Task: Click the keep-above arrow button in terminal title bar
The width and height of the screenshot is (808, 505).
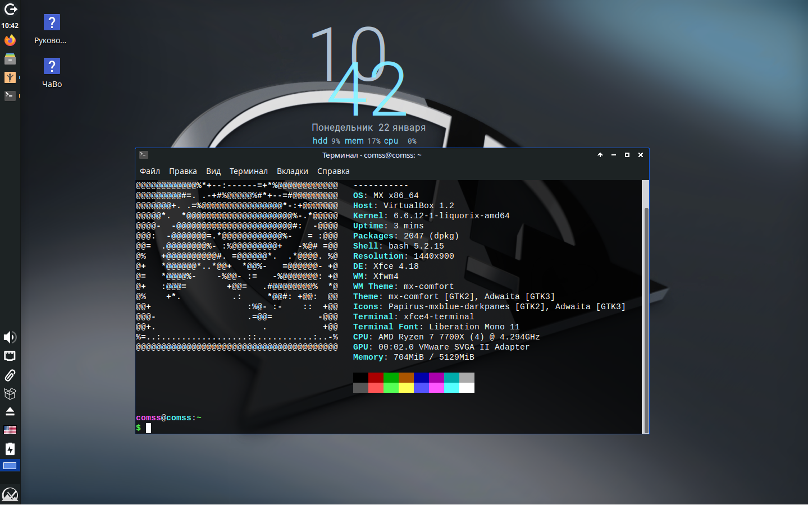Action: click(x=600, y=155)
